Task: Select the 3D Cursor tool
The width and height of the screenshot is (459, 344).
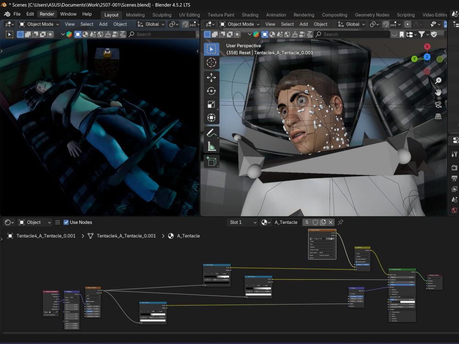Action: point(211,62)
